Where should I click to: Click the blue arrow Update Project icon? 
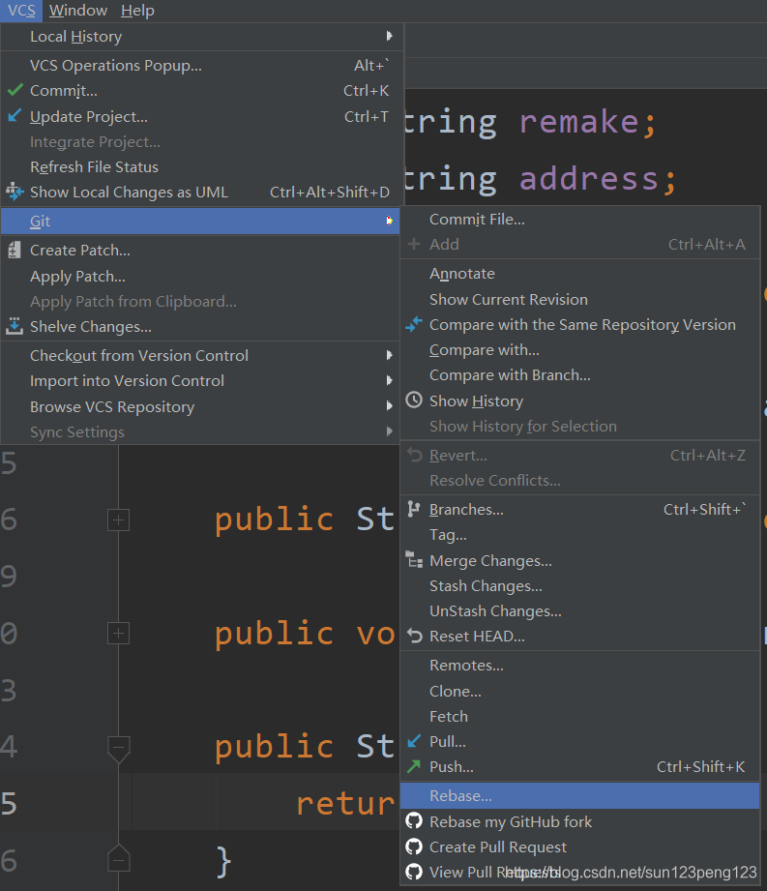(x=15, y=115)
